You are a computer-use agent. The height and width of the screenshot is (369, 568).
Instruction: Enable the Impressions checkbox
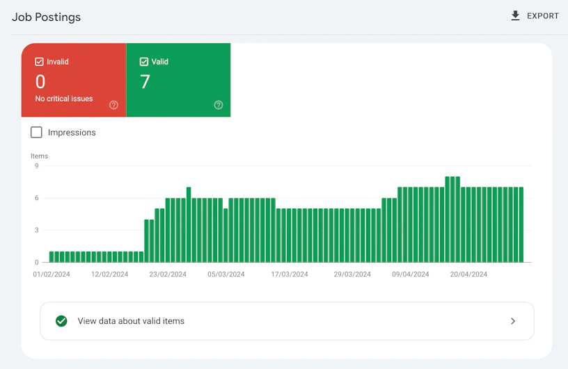(36, 133)
